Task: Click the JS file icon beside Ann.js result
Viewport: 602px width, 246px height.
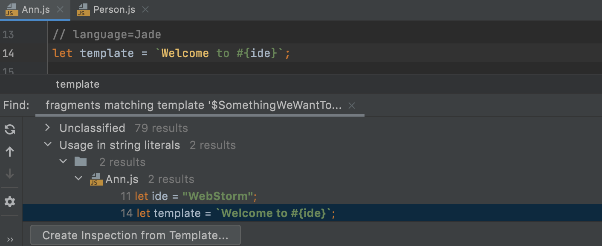Action: [96, 179]
